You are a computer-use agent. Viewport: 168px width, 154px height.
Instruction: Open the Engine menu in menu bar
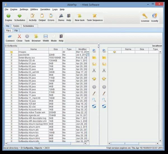point(14,9)
